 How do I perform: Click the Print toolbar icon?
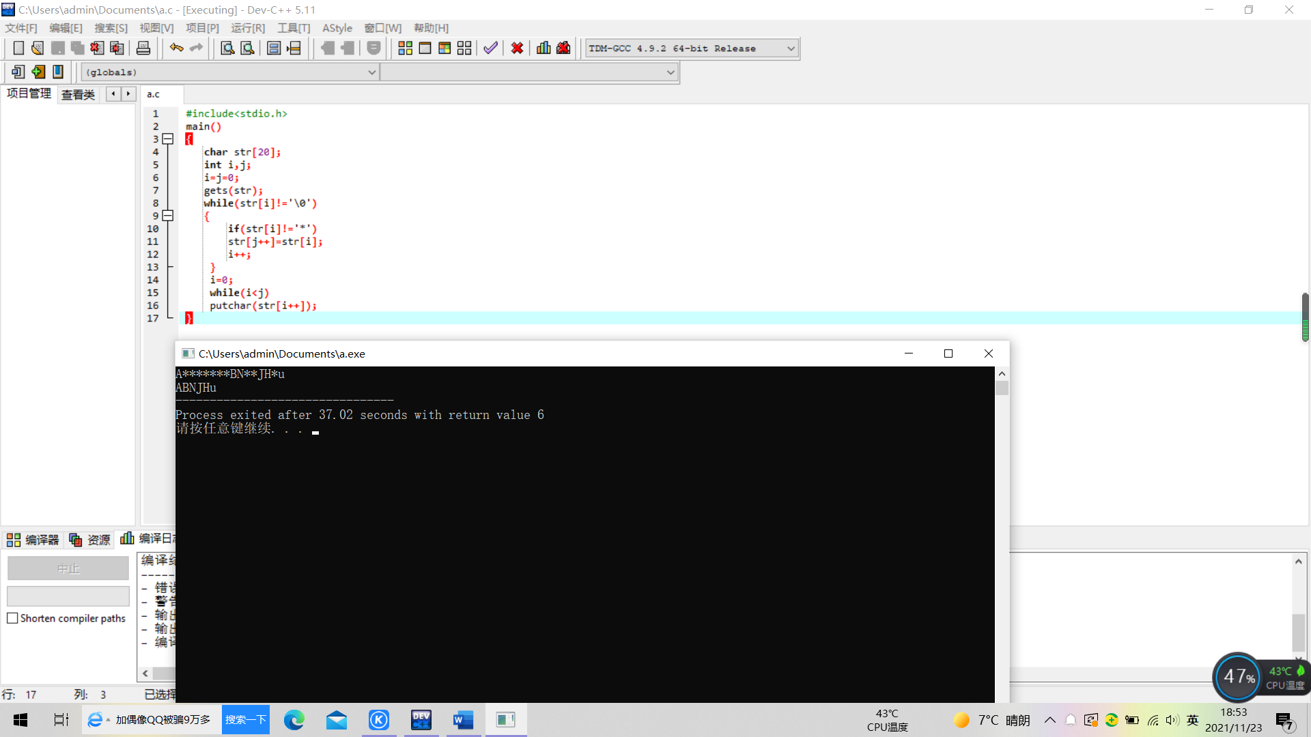(143, 48)
